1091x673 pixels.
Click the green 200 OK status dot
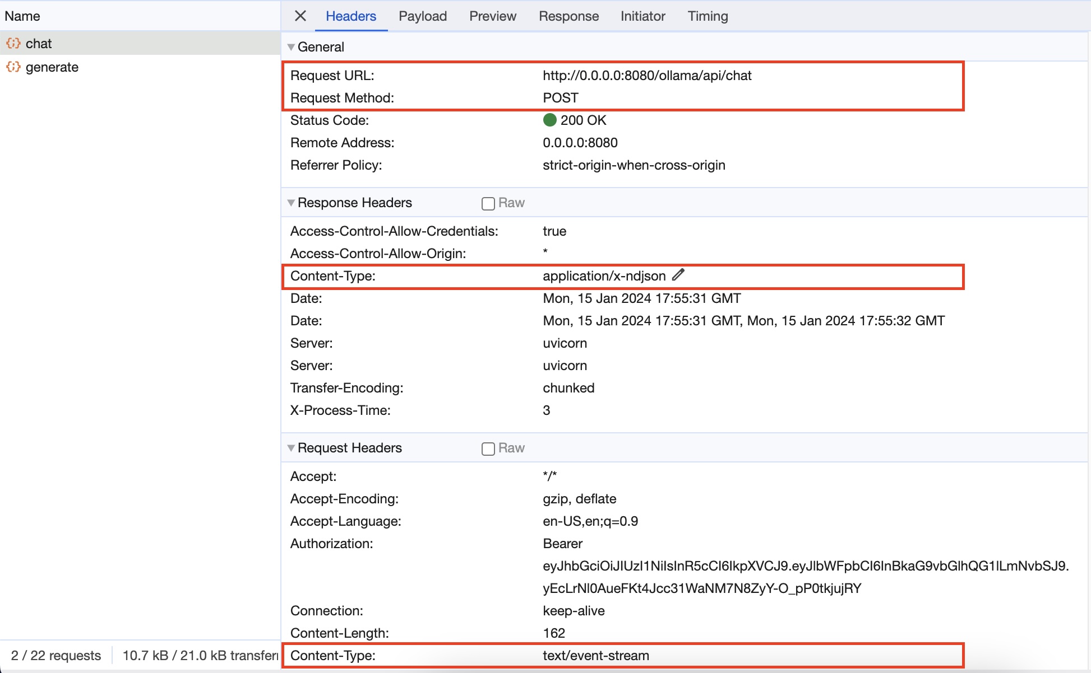click(549, 120)
